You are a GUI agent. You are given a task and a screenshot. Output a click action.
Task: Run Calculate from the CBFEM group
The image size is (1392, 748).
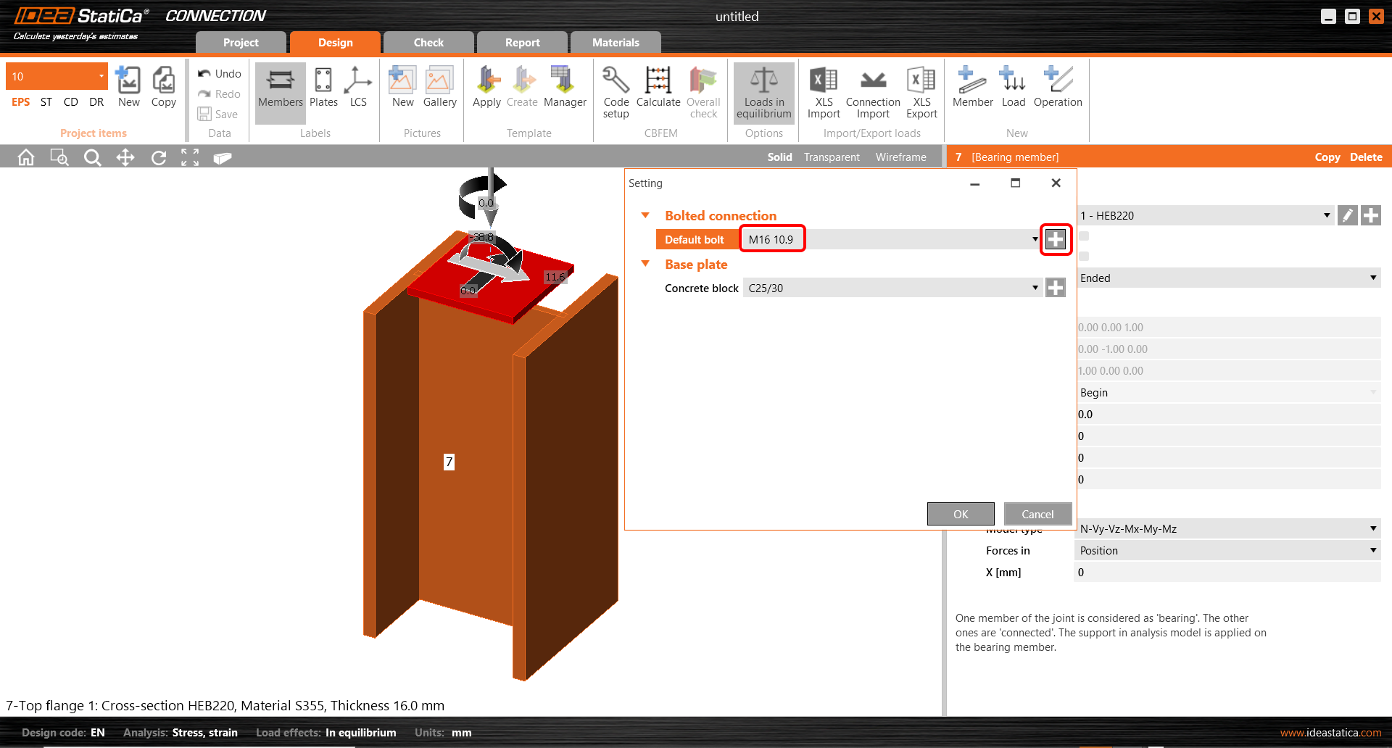pos(658,88)
